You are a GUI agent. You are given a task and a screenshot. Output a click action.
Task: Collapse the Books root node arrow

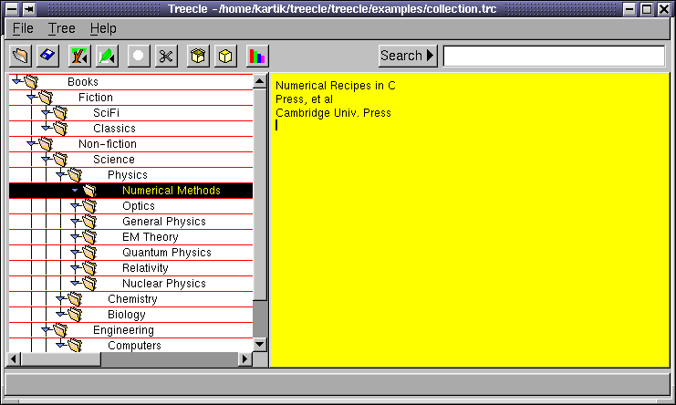click(17, 81)
